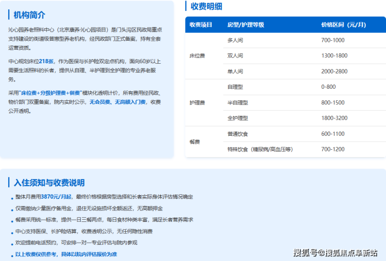This screenshot has width=386, height=261.
Task: Click the 中心支持医保、长护险结算 bullet line
Action: [x=84, y=231]
